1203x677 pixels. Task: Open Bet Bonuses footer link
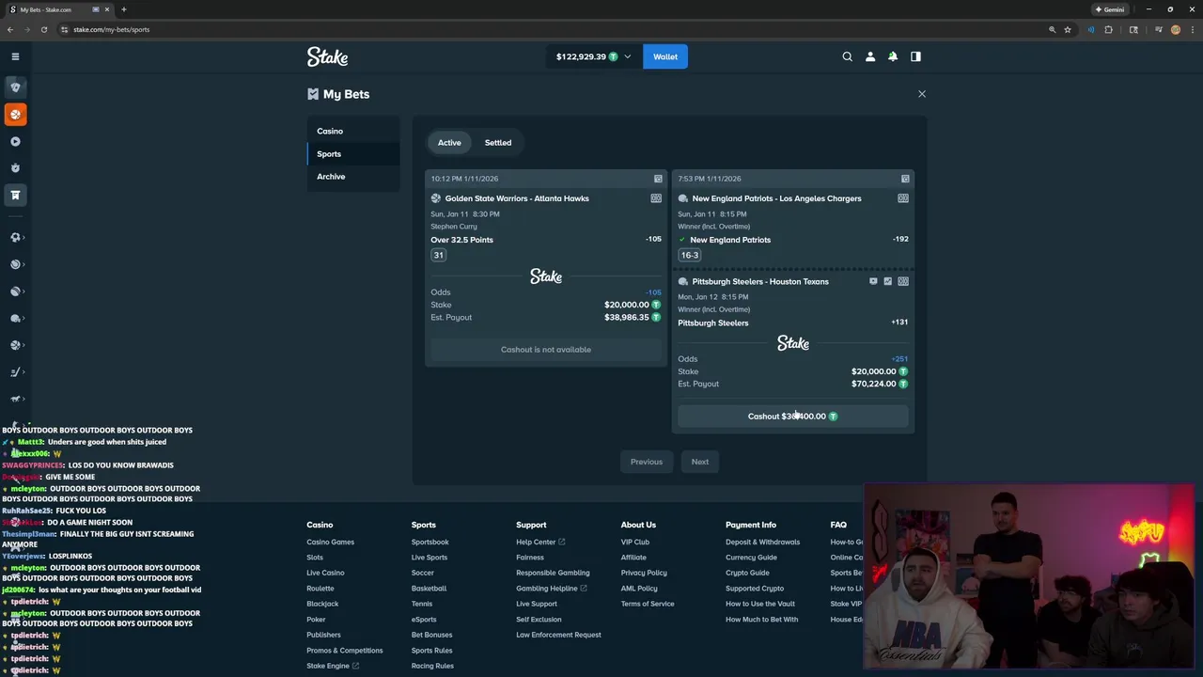[x=431, y=635]
